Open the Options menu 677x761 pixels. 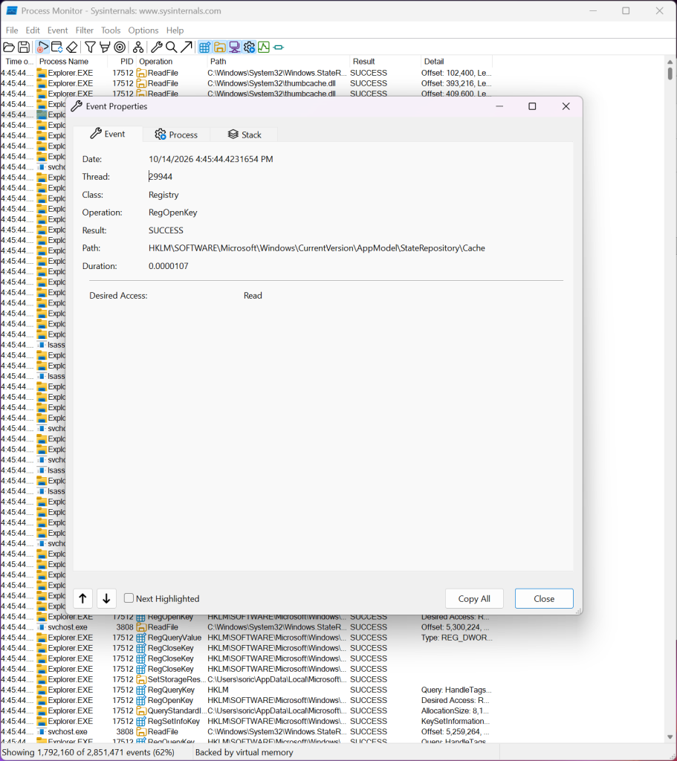[143, 30]
